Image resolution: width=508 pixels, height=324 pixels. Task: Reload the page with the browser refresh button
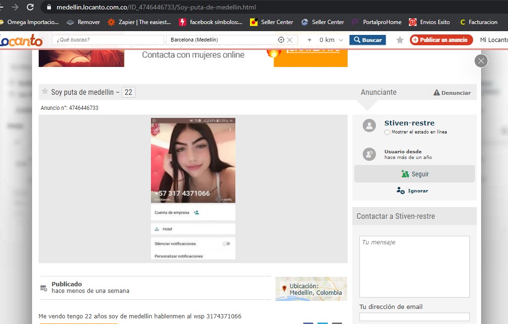pos(30,7)
